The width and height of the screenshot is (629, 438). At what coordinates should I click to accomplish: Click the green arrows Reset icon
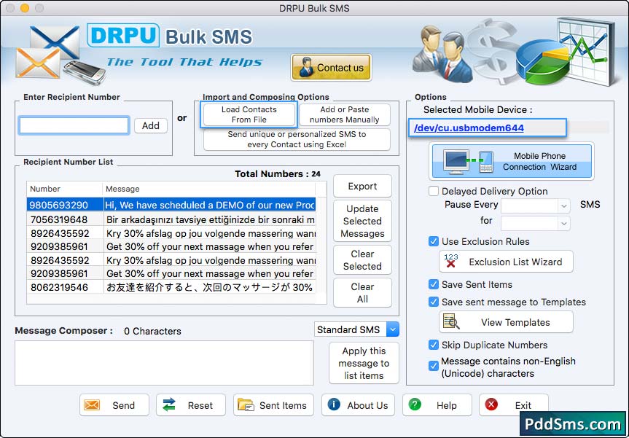(169, 405)
